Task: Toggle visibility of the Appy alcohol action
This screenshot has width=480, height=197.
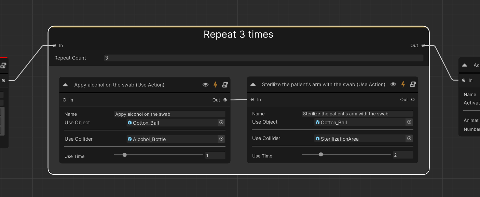Action: point(205,84)
